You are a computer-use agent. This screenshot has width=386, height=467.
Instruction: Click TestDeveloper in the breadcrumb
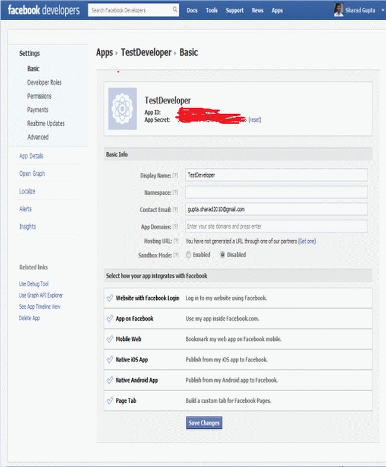146,53
